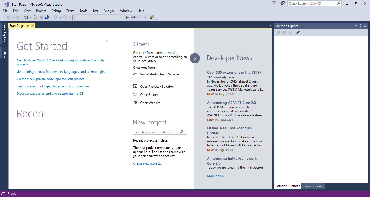Viewport: 370px width, 197px height.
Task: Click Solution Explorer Forward arrow icon
Action: coord(284,32)
